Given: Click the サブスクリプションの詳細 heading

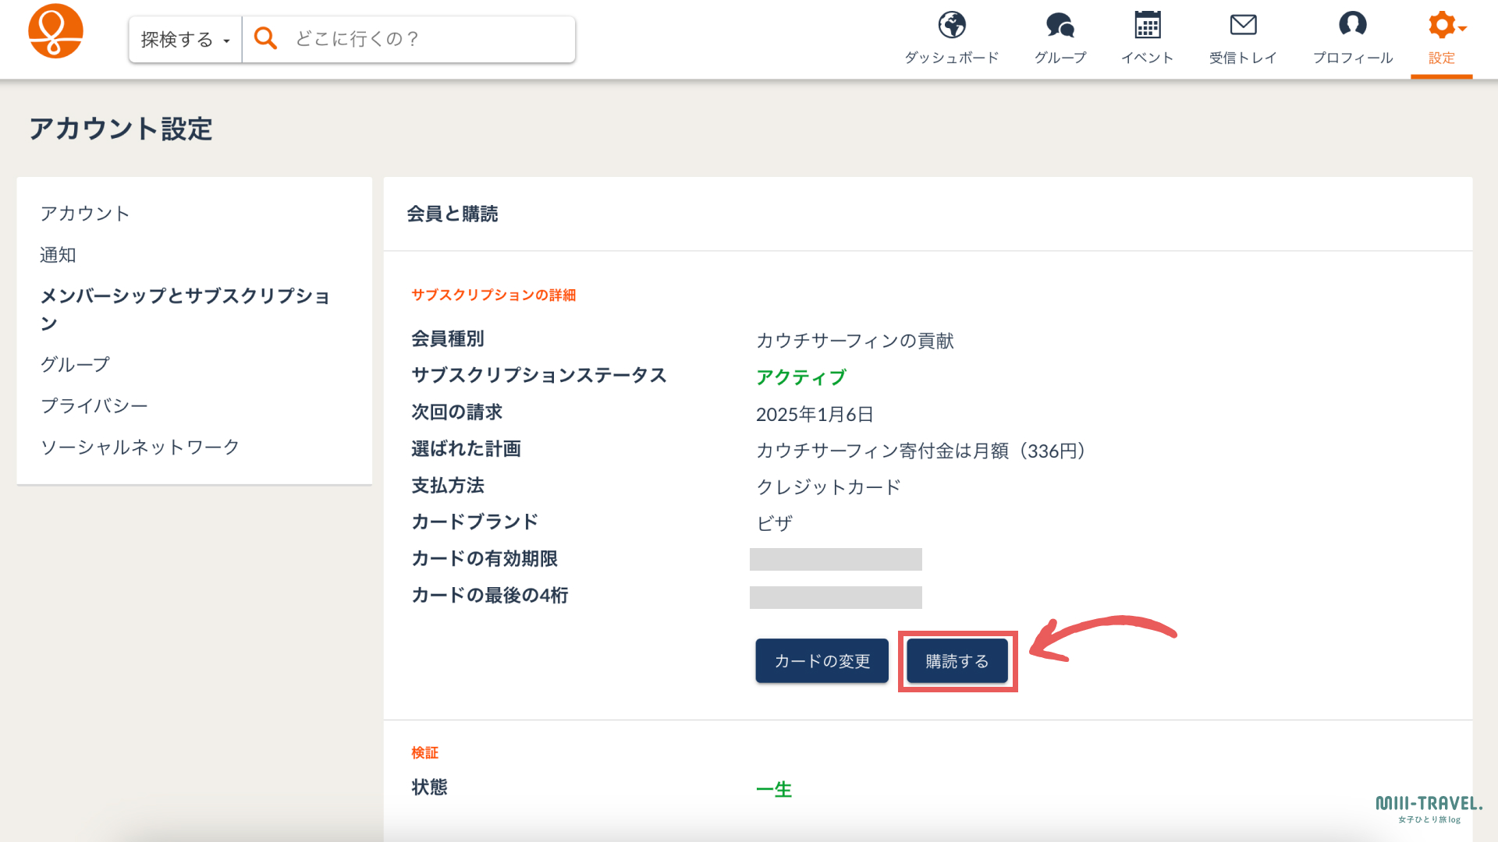Looking at the screenshot, I should 494,295.
